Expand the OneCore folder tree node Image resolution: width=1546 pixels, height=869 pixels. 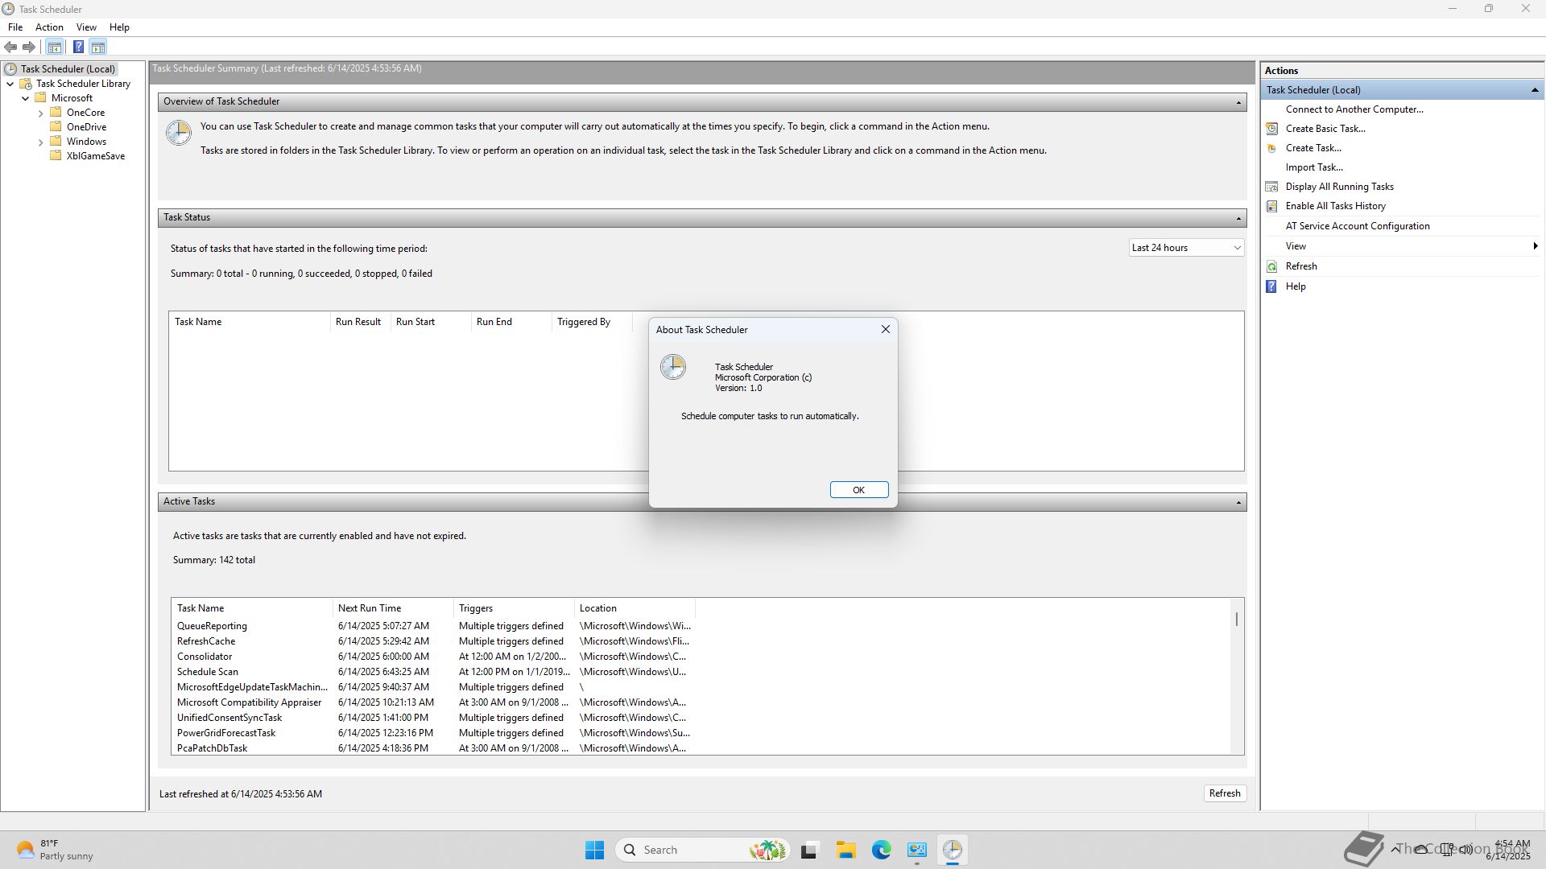click(x=41, y=113)
